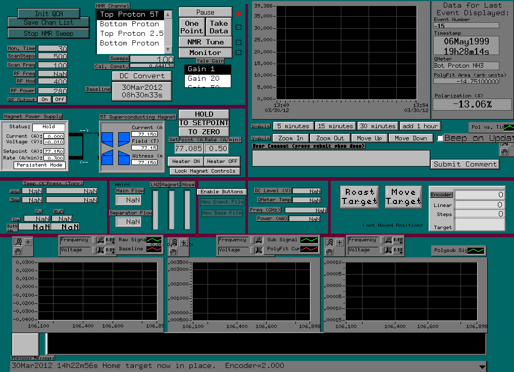Click Submit Comment button

(x=465, y=164)
